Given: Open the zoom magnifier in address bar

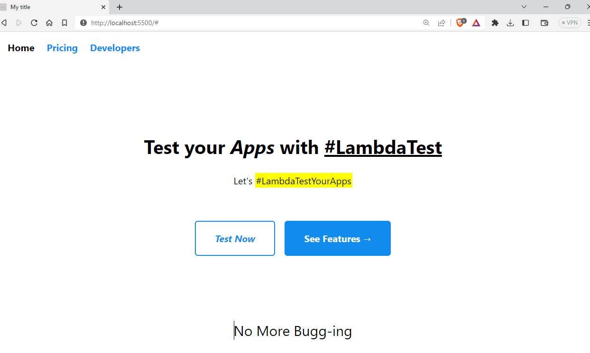Looking at the screenshot, I should click(x=426, y=23).
